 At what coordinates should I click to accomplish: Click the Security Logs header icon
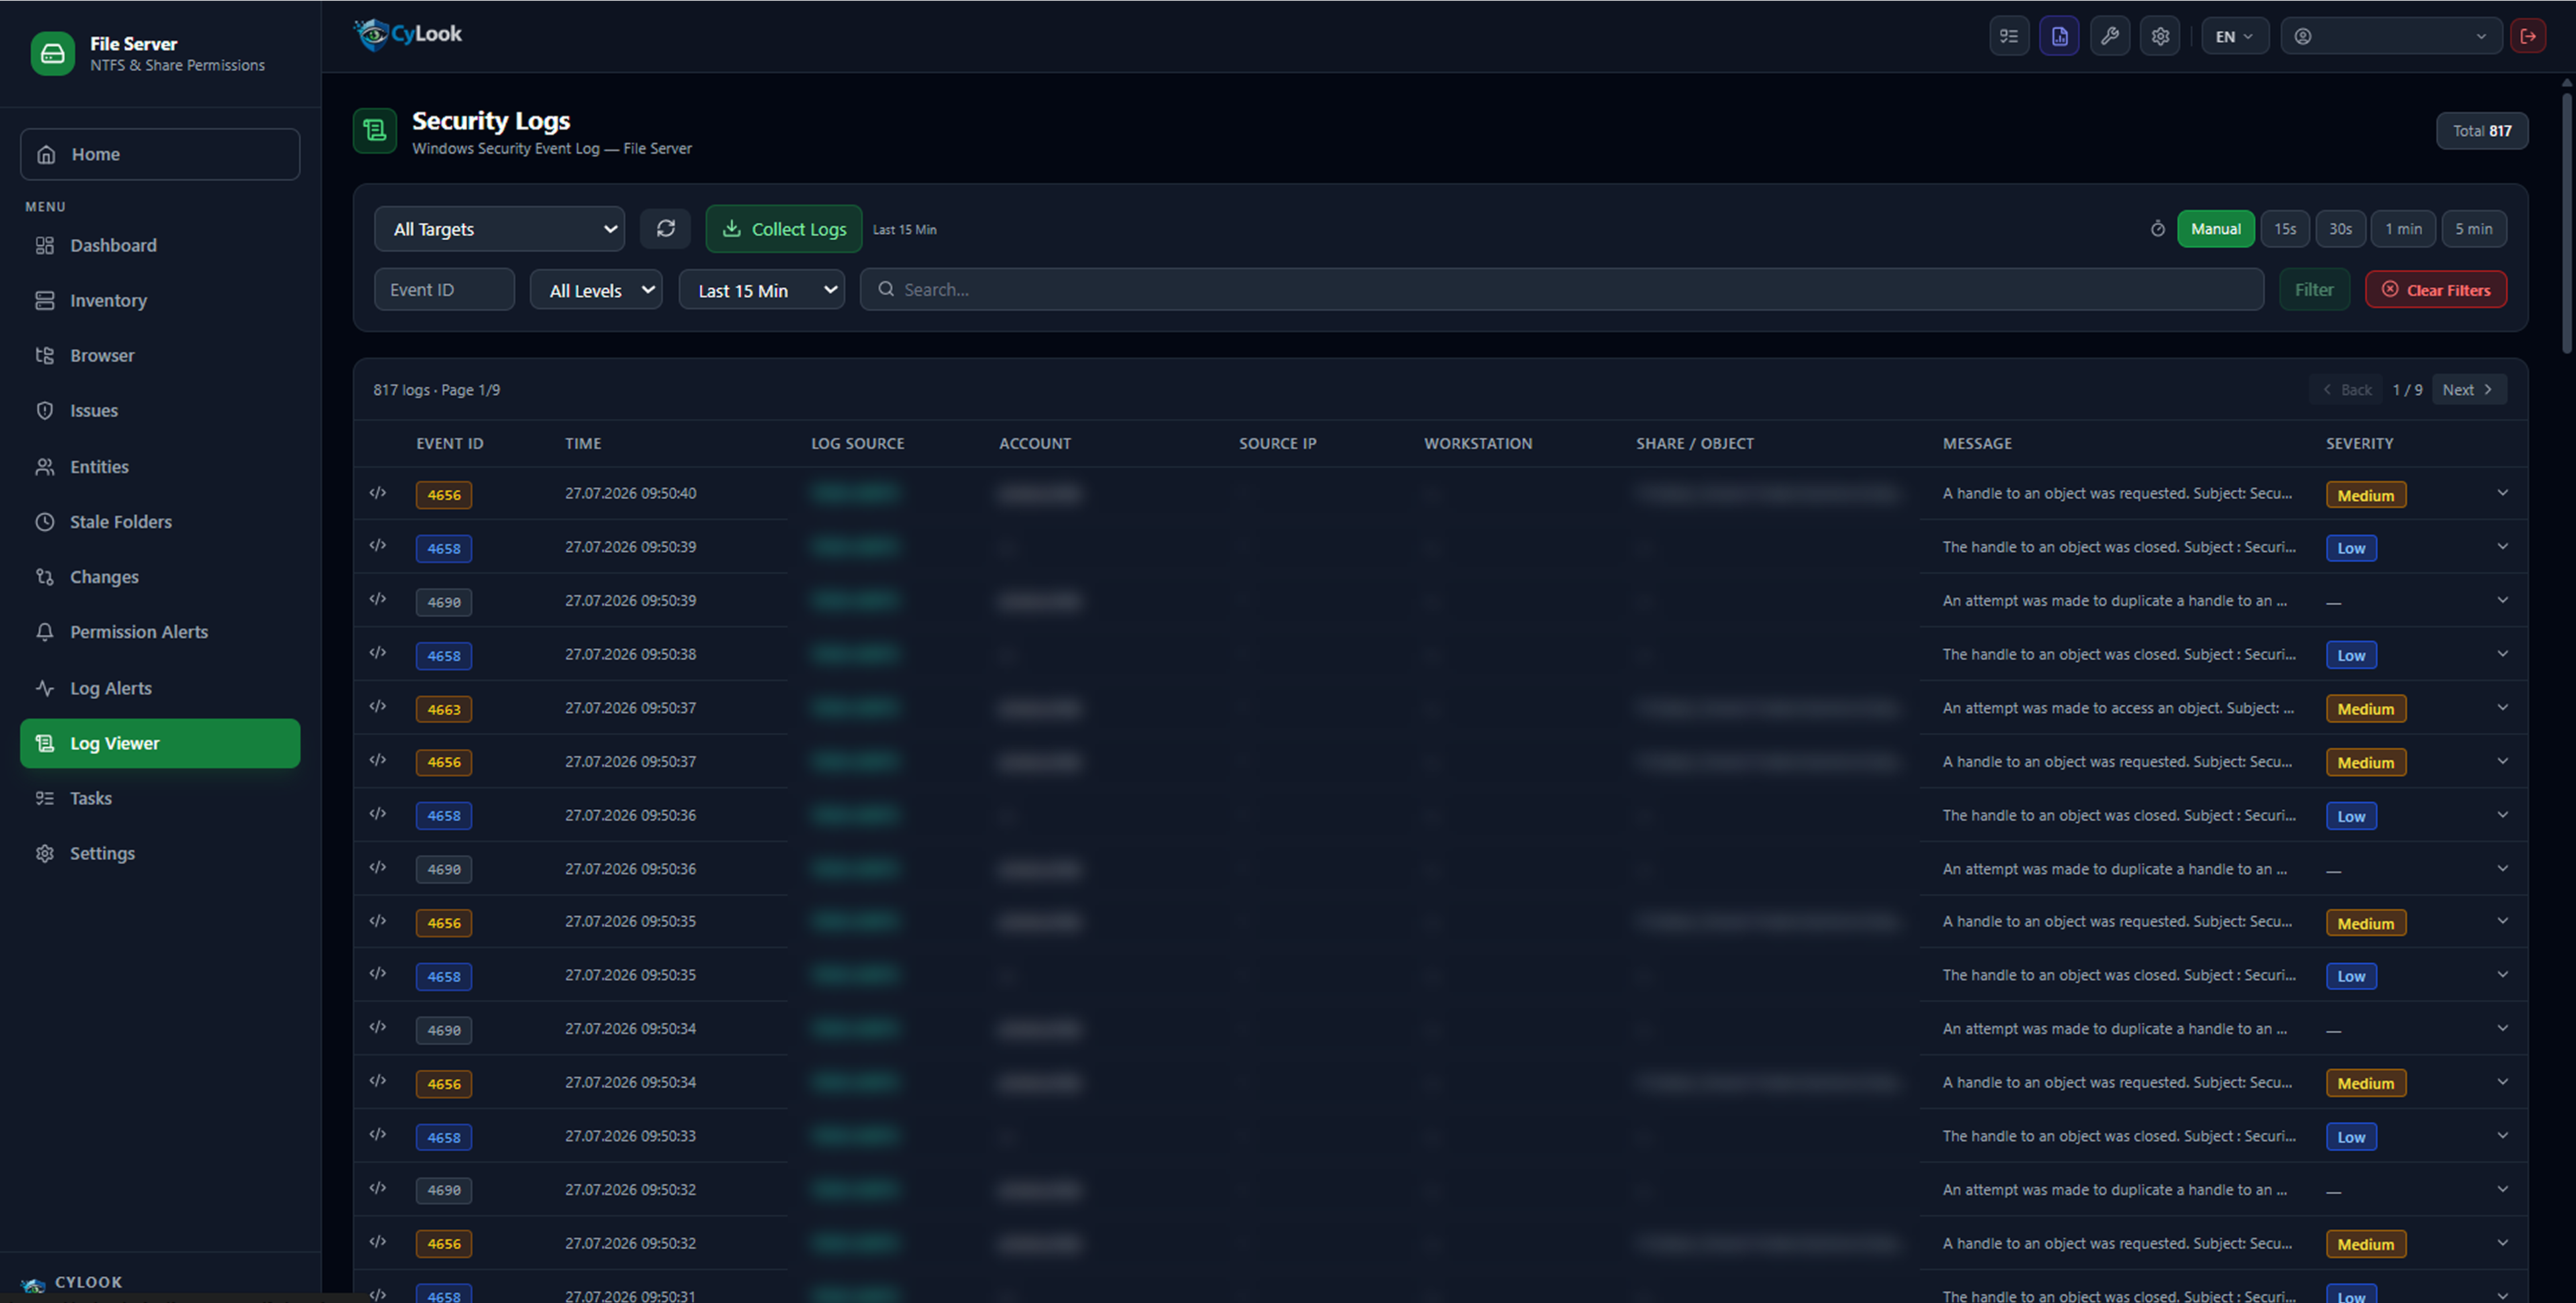pyautogui.click(x=375, y=131)
